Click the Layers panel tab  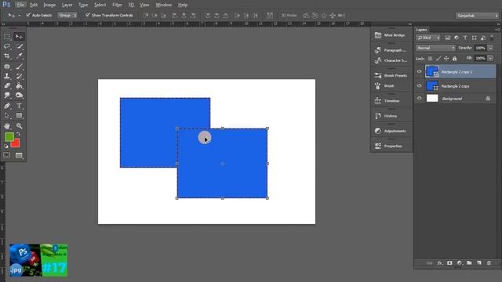click(x=422, y=30)
